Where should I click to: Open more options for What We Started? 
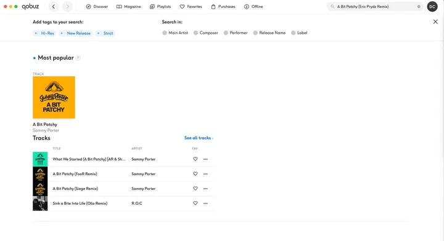[205, 159]
